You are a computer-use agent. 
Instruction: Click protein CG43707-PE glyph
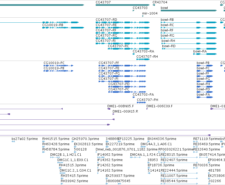click(122, 71)
